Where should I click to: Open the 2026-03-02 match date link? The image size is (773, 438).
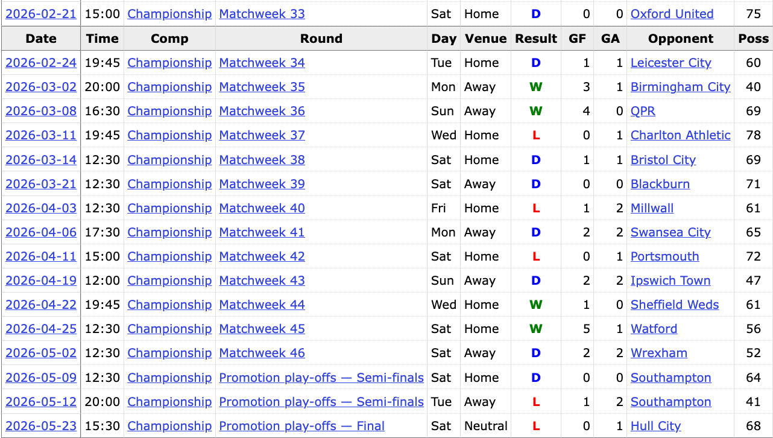point(41,87)
